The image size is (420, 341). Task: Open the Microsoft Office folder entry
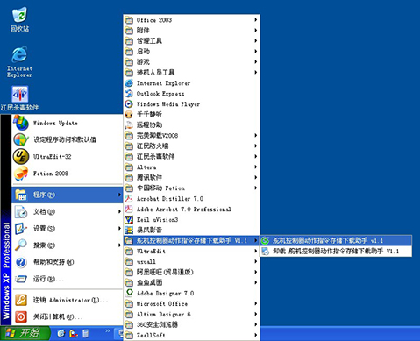(192, 303)
